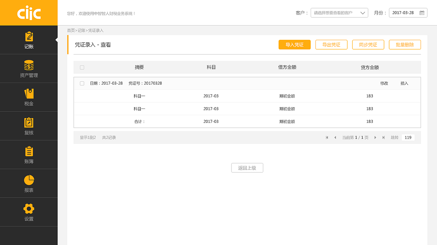Click 导入凭证 button

pyautogui.click(x=294, y=45)
